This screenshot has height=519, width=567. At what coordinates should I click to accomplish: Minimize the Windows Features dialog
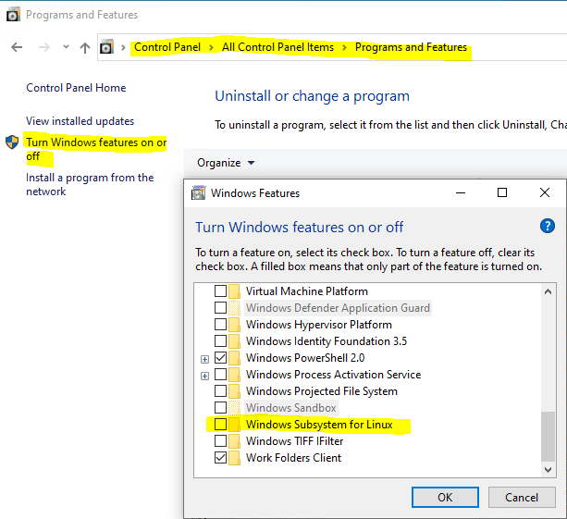tap(461, 192)
